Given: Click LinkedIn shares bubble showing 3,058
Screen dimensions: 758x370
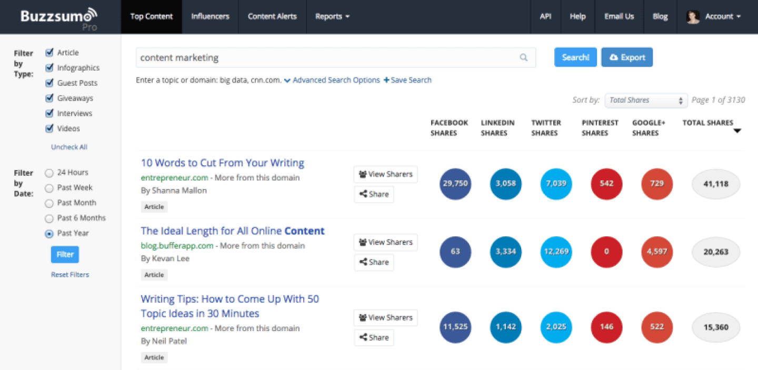Looking at the screenshot, I should (x=506, y=184).
